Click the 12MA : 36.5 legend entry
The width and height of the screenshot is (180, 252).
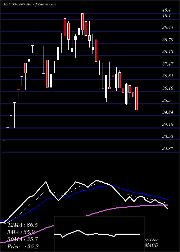[x=22, y=225]
